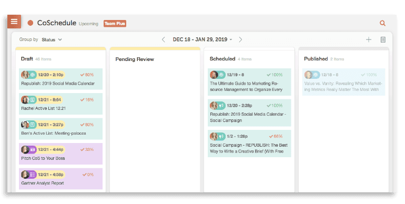Open the DEC 18 - JAN 29, 2019 date dropdown

click(x=202, y=39)
